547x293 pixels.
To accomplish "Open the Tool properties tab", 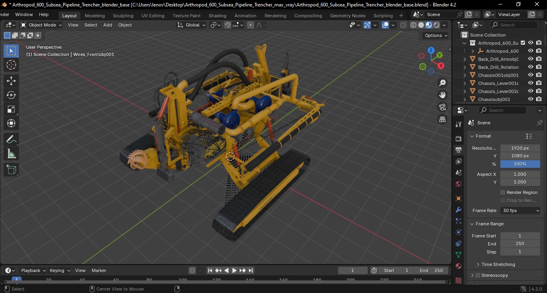I will (x=459, y=124).
